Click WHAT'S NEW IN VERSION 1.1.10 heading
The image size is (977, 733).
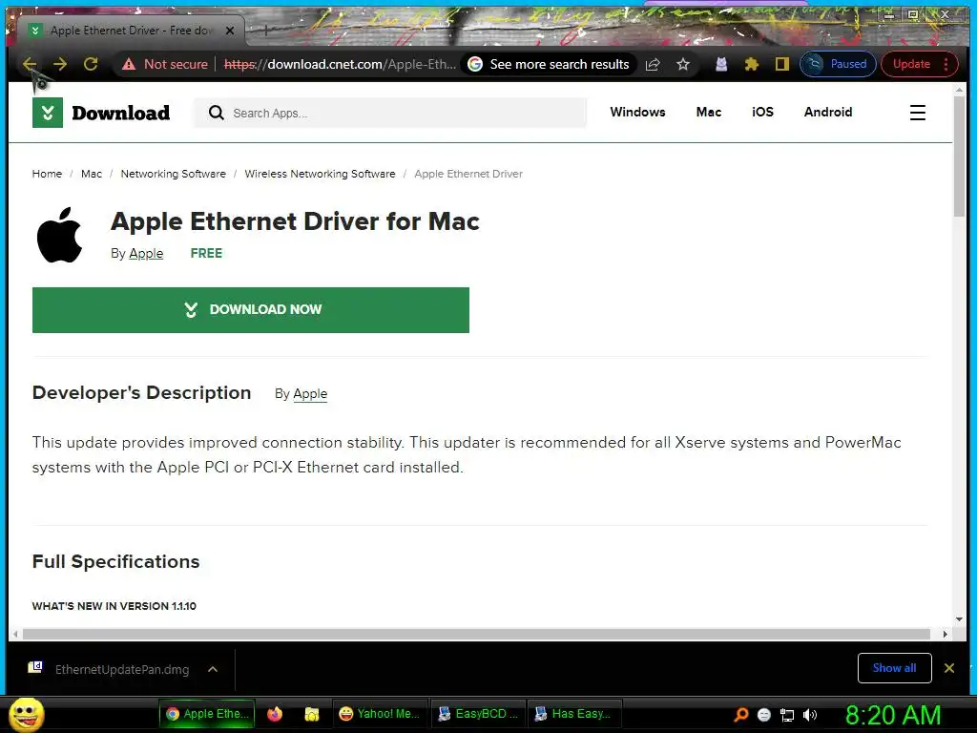[x=114, y=606]
